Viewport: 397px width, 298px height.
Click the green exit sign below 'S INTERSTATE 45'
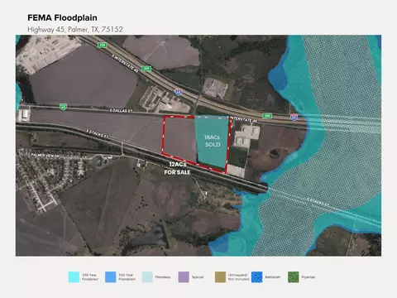click(146, 69)
